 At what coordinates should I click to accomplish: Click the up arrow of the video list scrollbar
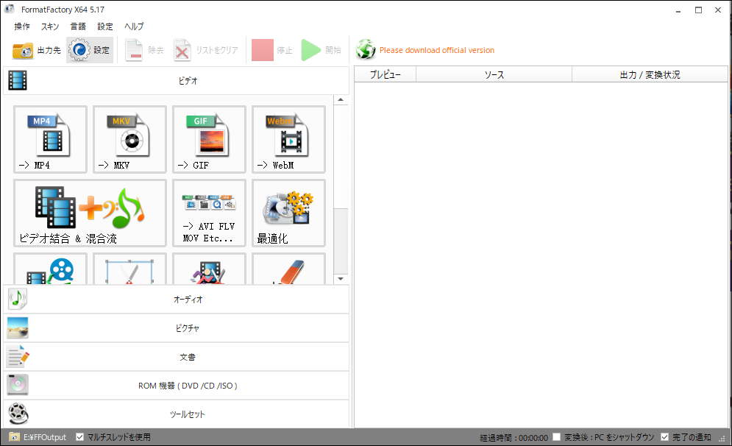coord(341,99)
